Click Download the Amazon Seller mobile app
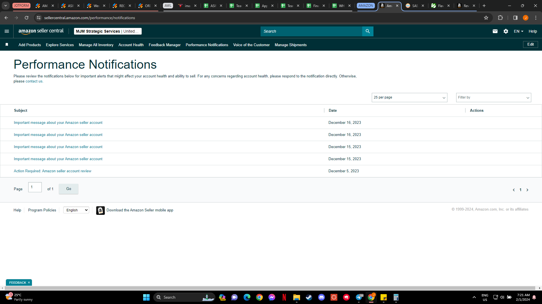 140,210
